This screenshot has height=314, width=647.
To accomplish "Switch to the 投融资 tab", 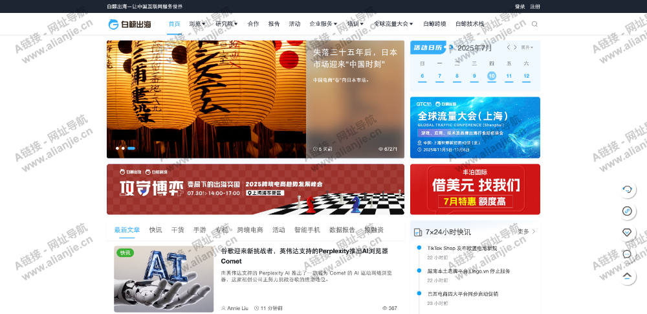I will click(374, 230).
